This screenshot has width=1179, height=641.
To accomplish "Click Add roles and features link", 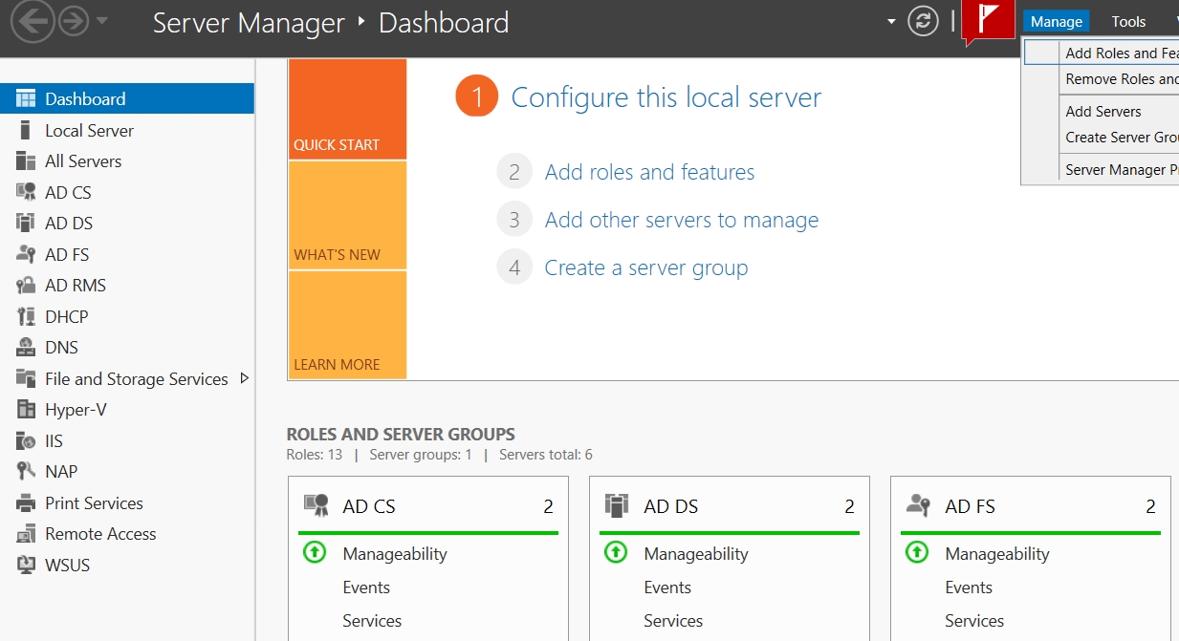I will (x=649, y=172).
